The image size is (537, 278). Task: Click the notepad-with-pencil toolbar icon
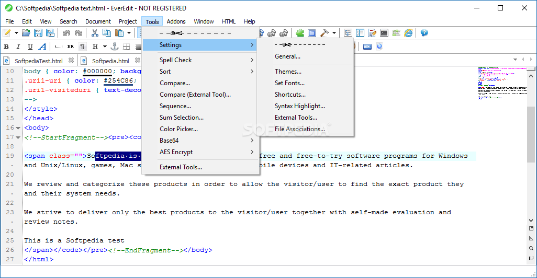tap(372, 33)
